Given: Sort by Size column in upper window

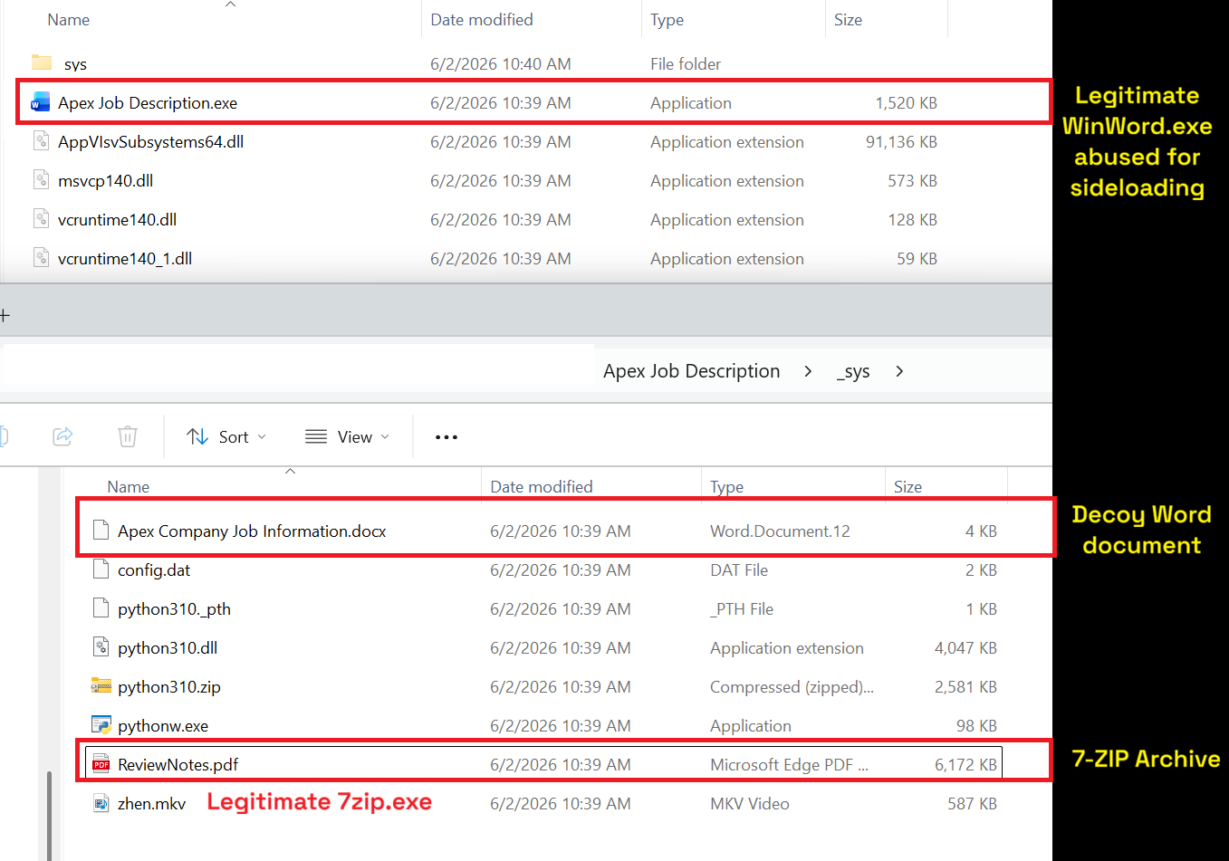Looking at the screenshot, I should coord(849,20).
